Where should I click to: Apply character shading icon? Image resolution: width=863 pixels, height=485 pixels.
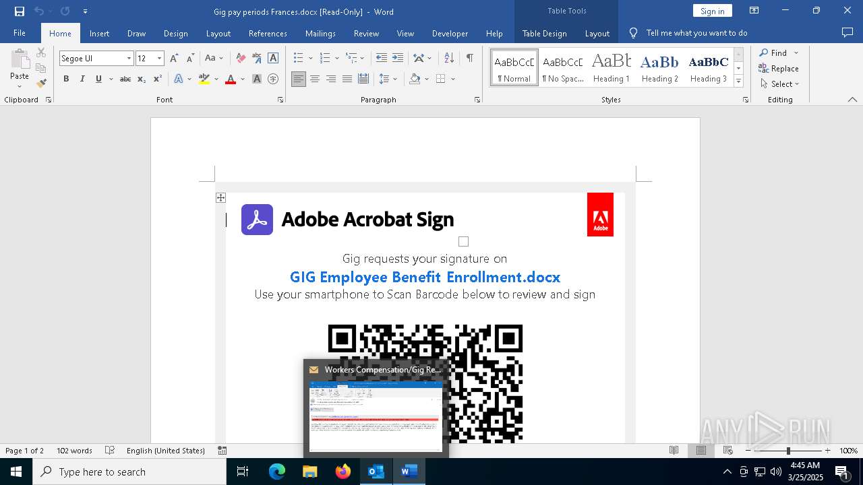257,79
